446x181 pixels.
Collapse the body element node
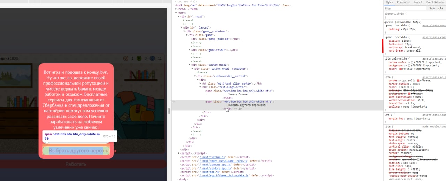(176, 13)
